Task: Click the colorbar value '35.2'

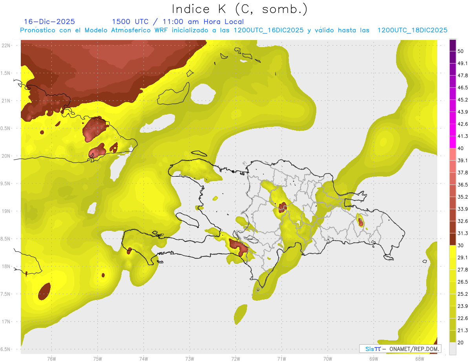Action: (463, 197)
